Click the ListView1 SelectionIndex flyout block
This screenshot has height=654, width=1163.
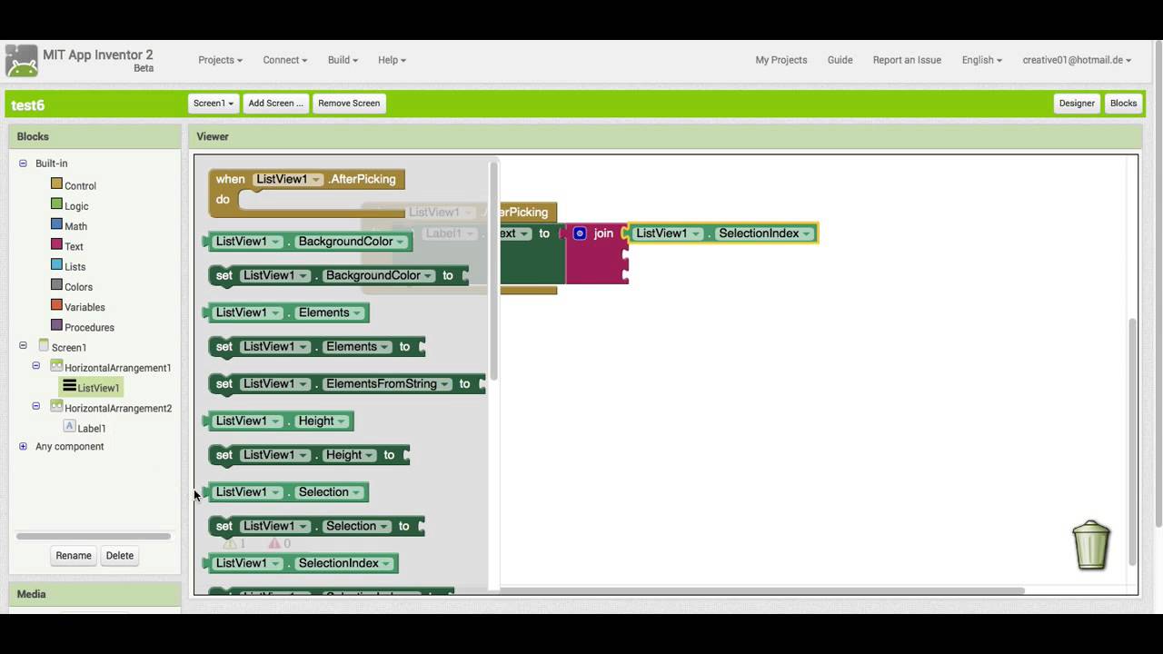pyautogui.click(x=300, y=563)
